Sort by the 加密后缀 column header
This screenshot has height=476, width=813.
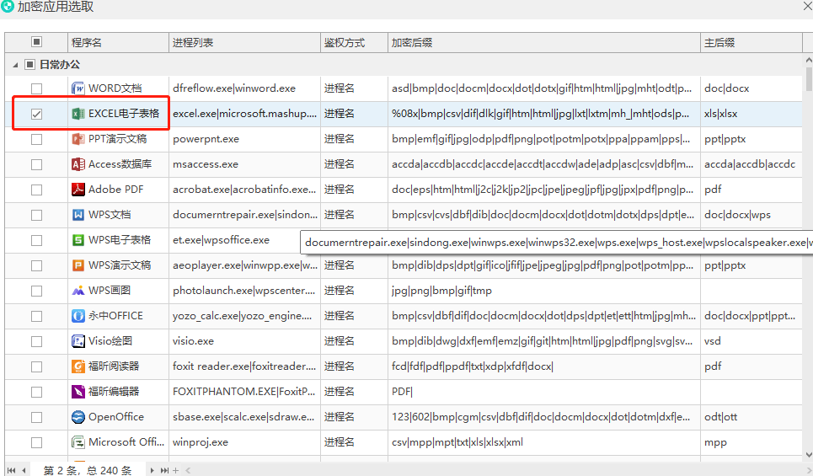coord(544,42)
